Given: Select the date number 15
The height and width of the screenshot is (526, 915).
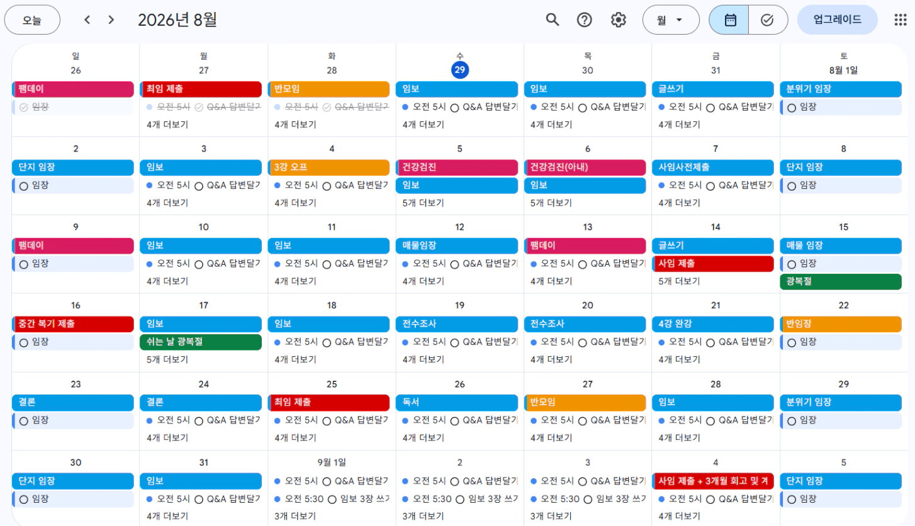Looking at the screenshot, I should pos(843,227).
